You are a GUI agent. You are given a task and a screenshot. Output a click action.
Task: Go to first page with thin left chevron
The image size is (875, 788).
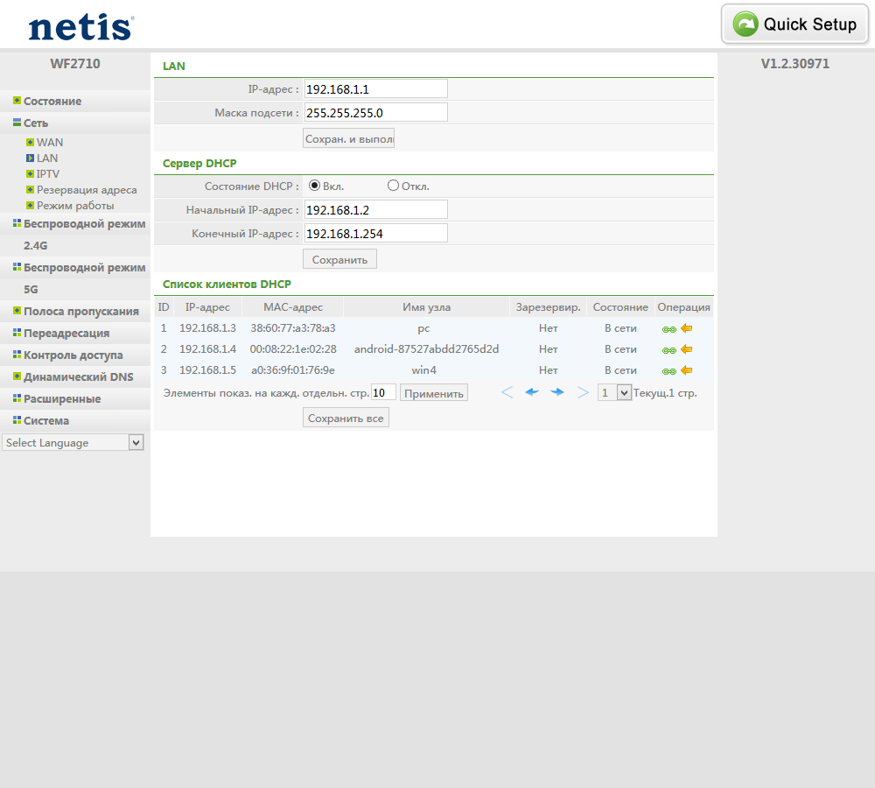click(x=507, y=392)
